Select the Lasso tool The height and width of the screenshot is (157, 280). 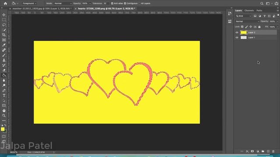pyautogui.click(x=4, y=25)
